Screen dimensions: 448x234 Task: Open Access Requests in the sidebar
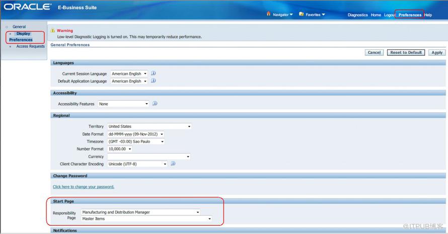click(30, 46)
